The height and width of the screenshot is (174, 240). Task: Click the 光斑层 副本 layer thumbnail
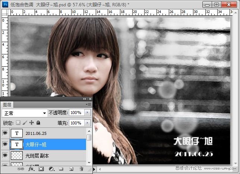coord(17,155)
